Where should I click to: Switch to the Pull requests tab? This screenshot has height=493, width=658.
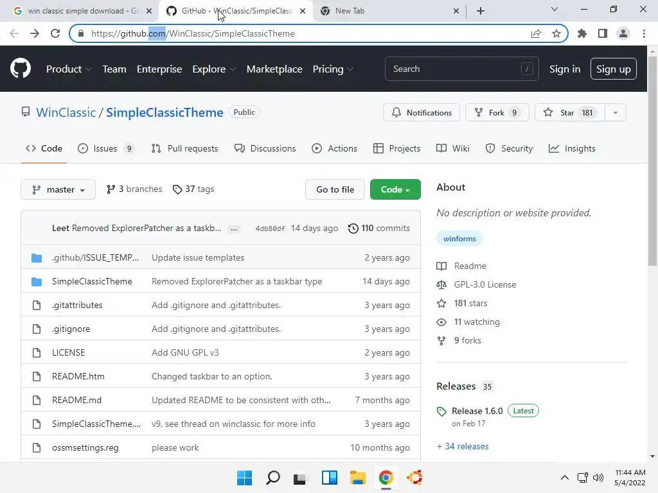184,148
